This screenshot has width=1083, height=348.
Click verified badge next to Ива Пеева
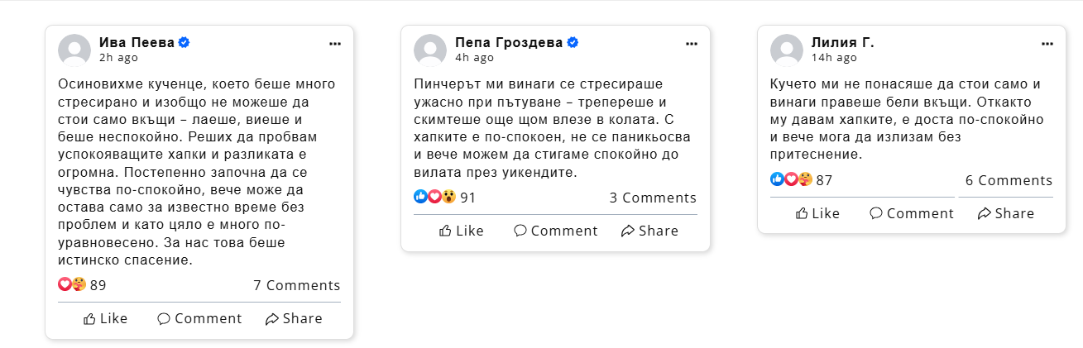[184, 42]
